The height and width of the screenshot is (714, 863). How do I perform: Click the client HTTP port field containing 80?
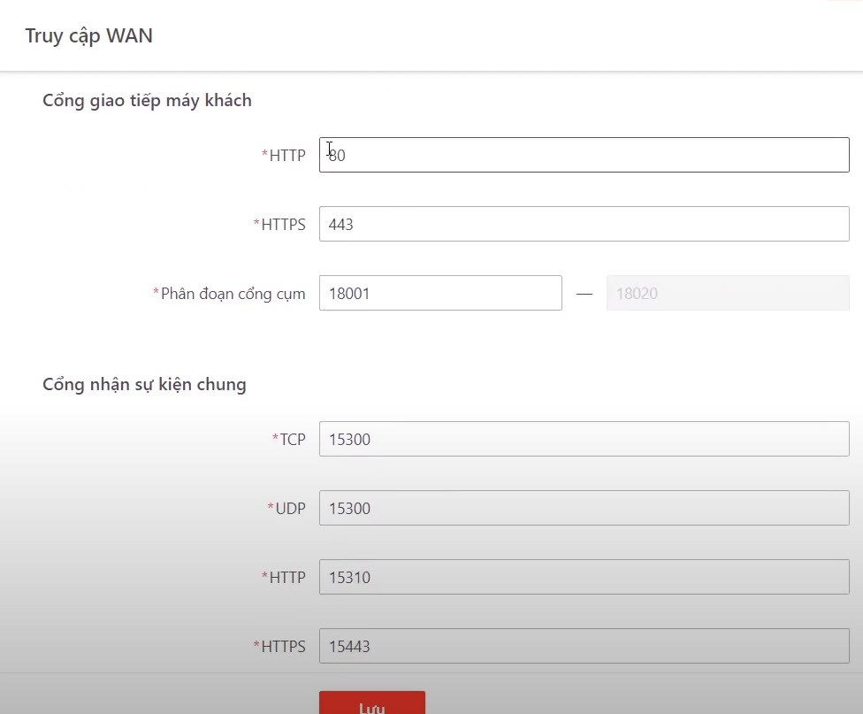click(584, 155)
